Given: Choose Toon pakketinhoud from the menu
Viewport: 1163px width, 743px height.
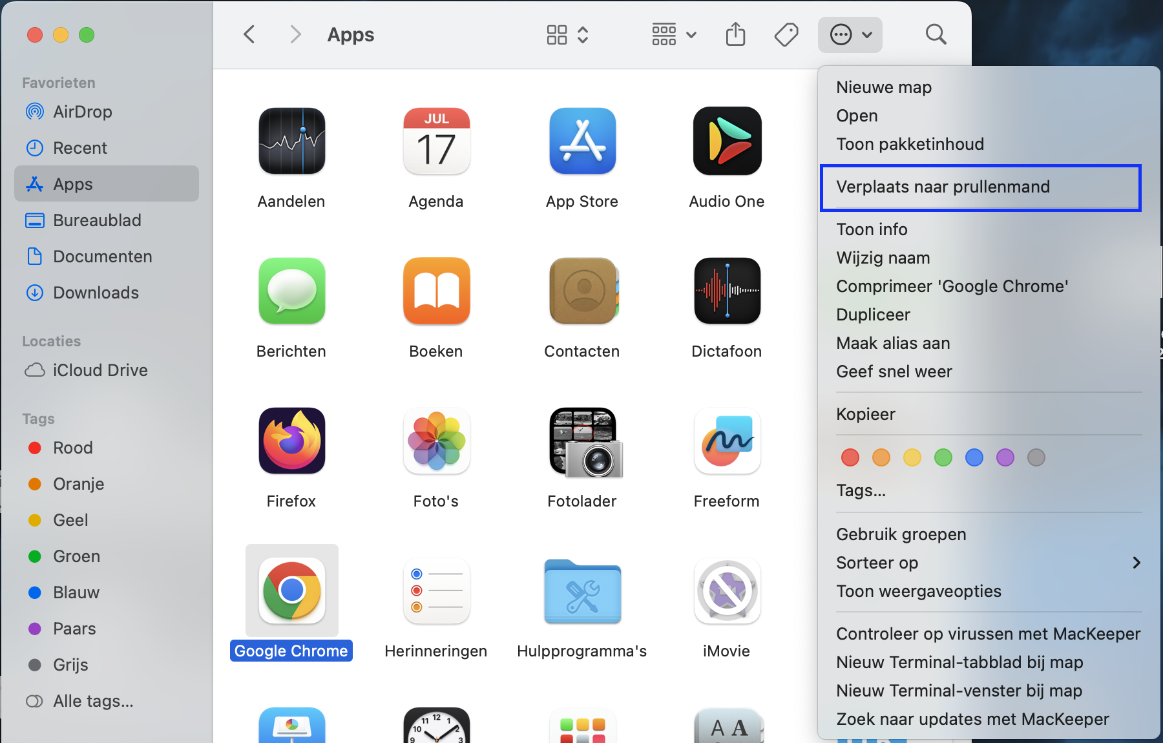Looking at the screenshot, I should pyautogui.click(x=910, y=143).
